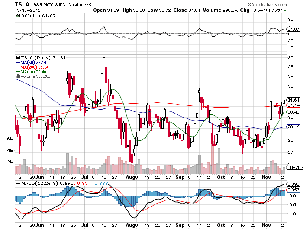303x229 pixels.
Task: Click the TSLA candlestick legend icon
Action: (18, 57)
